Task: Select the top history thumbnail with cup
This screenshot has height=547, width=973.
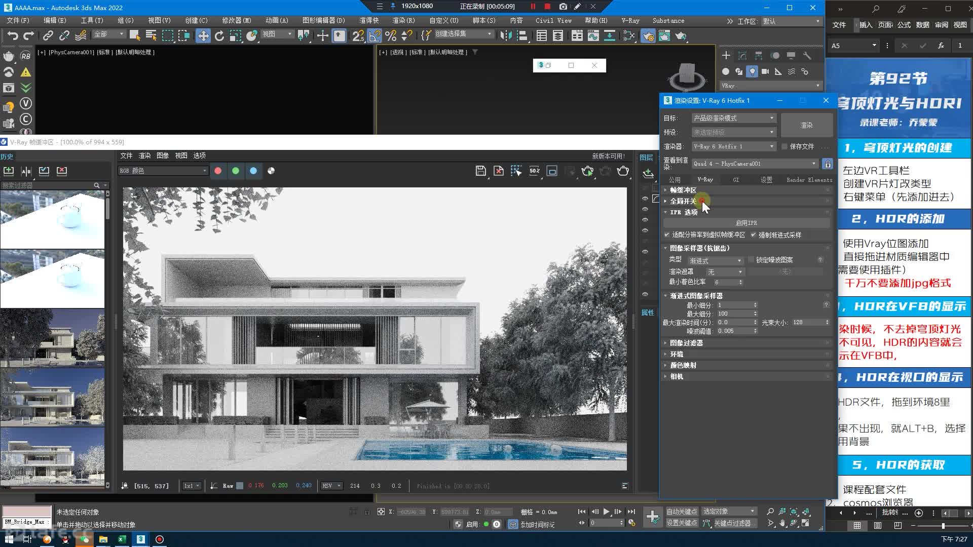Action: (x=52, y=219)
